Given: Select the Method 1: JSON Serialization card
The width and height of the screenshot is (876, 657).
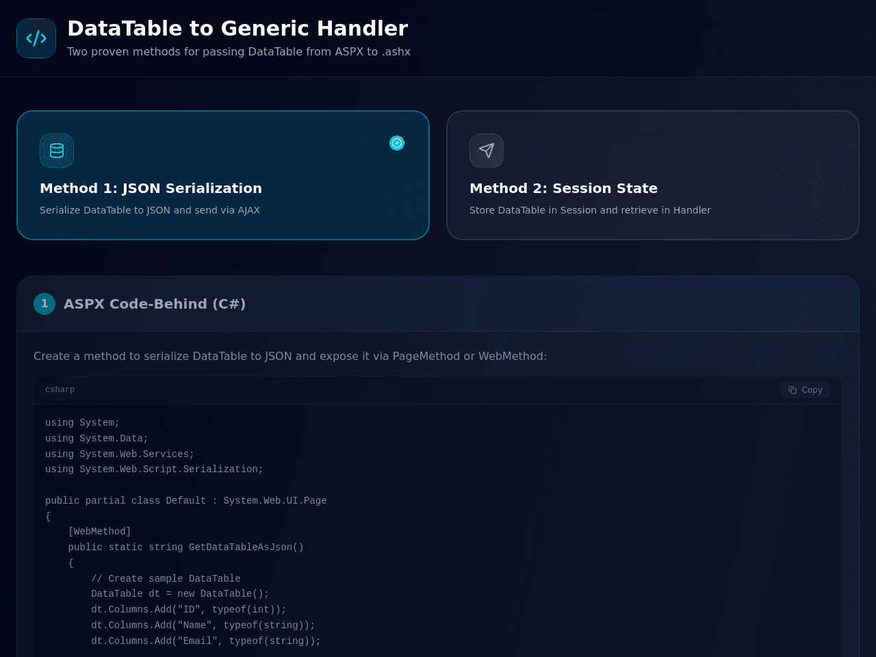Looking at the screenshot, I should point(223,175).
